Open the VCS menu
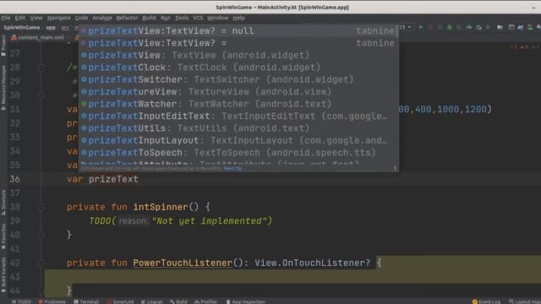541x304 pixels. pos(198,18)
